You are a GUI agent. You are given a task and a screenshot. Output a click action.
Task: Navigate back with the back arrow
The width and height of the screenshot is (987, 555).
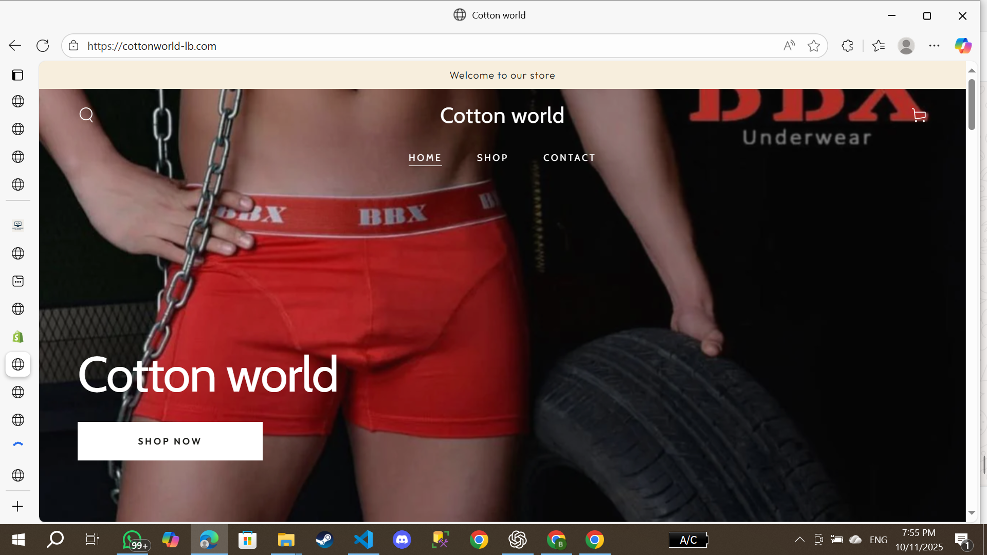pyautogui.click(x=14, y=45)
